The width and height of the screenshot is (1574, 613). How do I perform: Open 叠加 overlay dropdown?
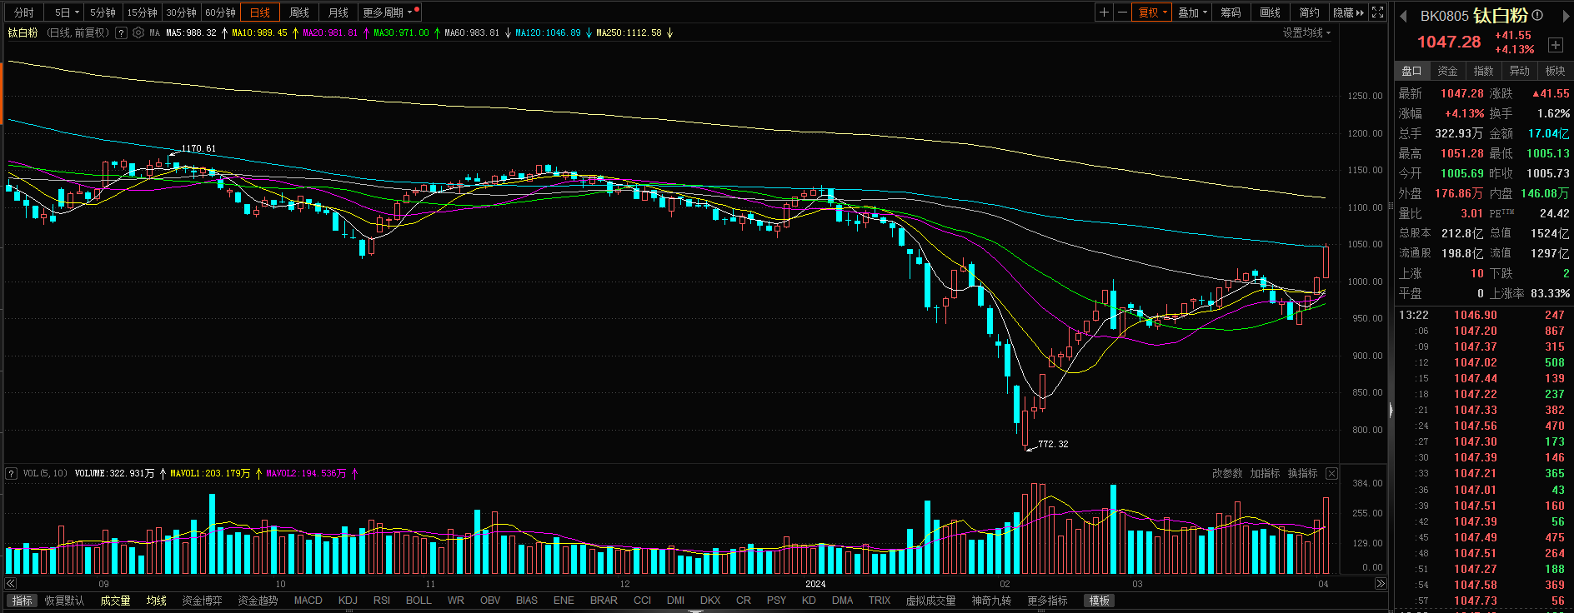click(x=1192, y=12)
